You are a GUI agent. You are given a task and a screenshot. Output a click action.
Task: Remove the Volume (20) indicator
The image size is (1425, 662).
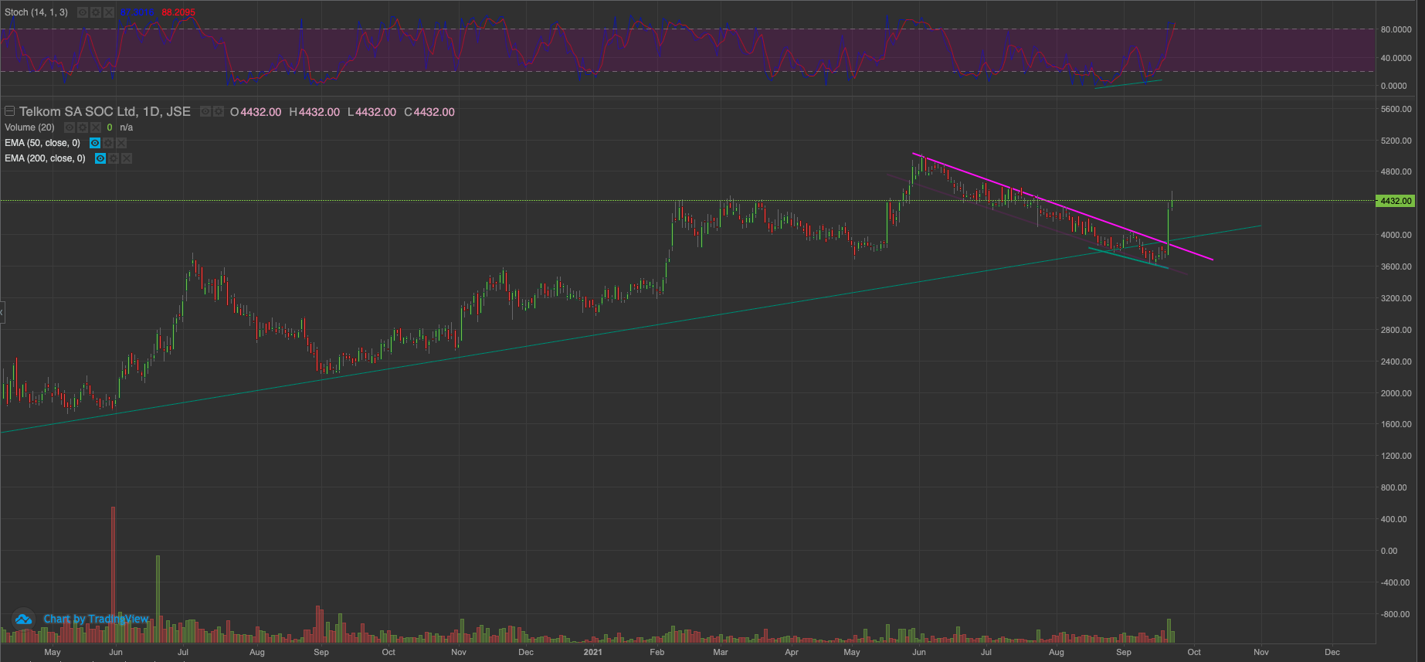(96, 127)
